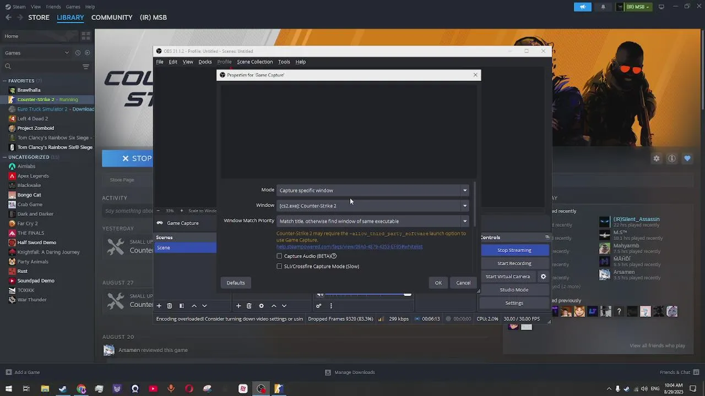This screenshot has width=705, height=396.
Task: Click Stop Streaming in OBS Controls
Action: [x=514, y=250]
